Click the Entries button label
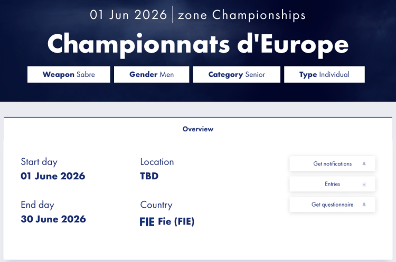This screenshot has width=396, height=262. tap(332, 184)
